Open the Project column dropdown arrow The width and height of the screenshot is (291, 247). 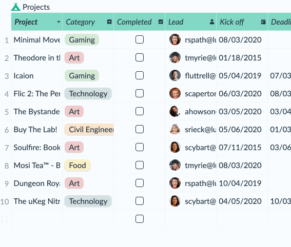[59, 22]
